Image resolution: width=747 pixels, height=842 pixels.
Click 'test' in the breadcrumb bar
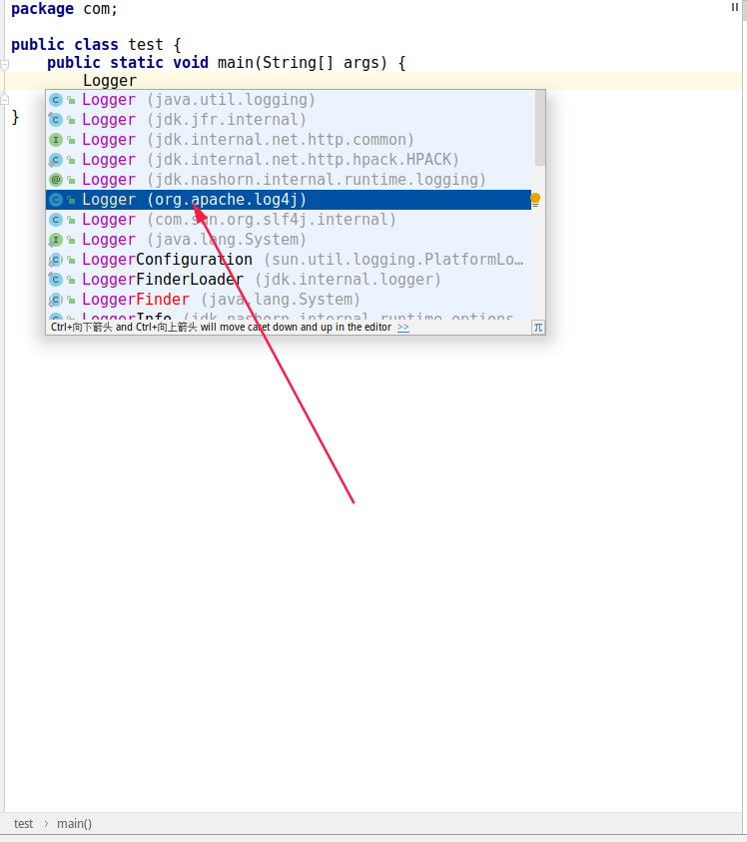[x=23, y=824]
